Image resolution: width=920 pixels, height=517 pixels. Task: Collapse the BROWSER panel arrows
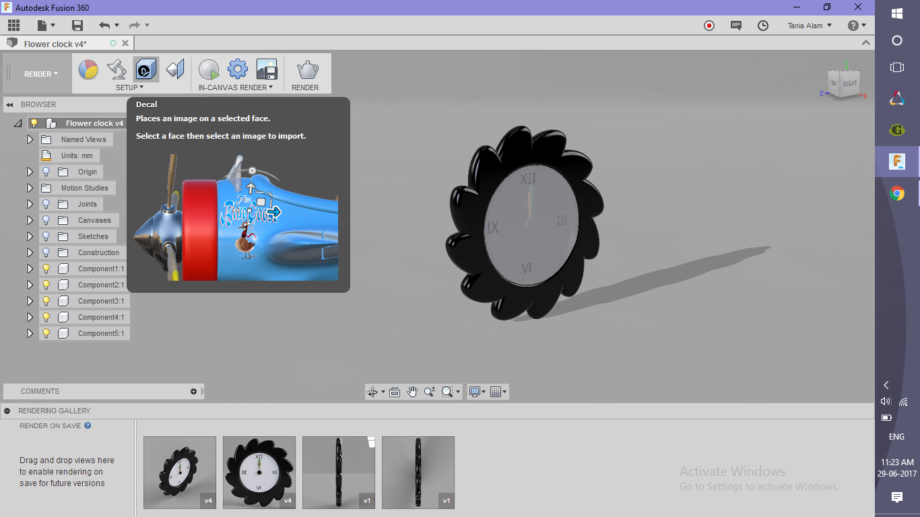(x=10, y=104)
